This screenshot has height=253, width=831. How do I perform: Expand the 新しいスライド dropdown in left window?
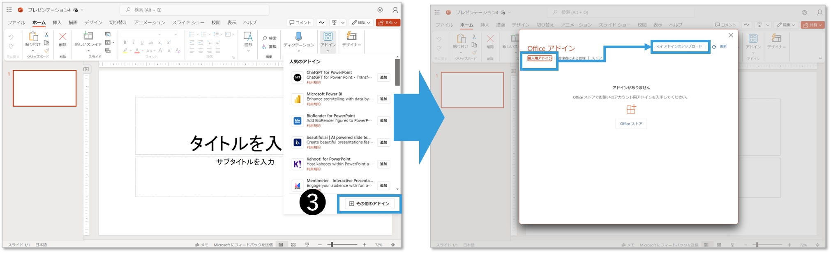88,51
